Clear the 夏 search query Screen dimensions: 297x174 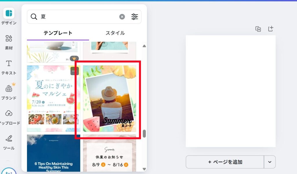tap(122, 17)
